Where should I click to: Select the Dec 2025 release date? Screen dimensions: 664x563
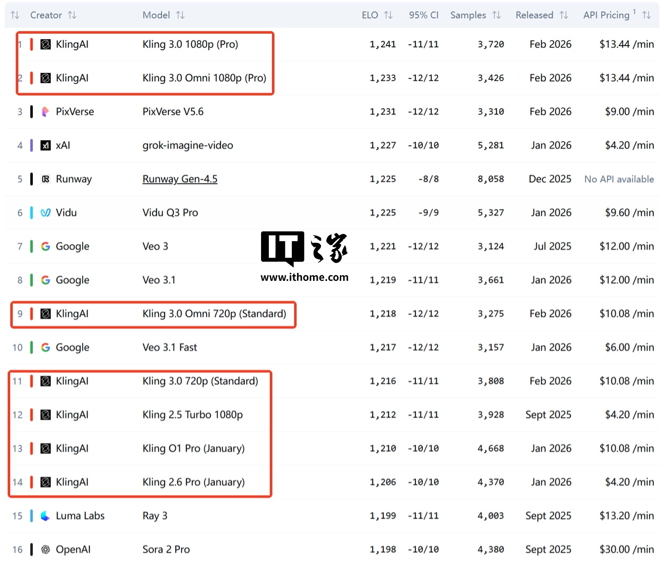(550, 179)
